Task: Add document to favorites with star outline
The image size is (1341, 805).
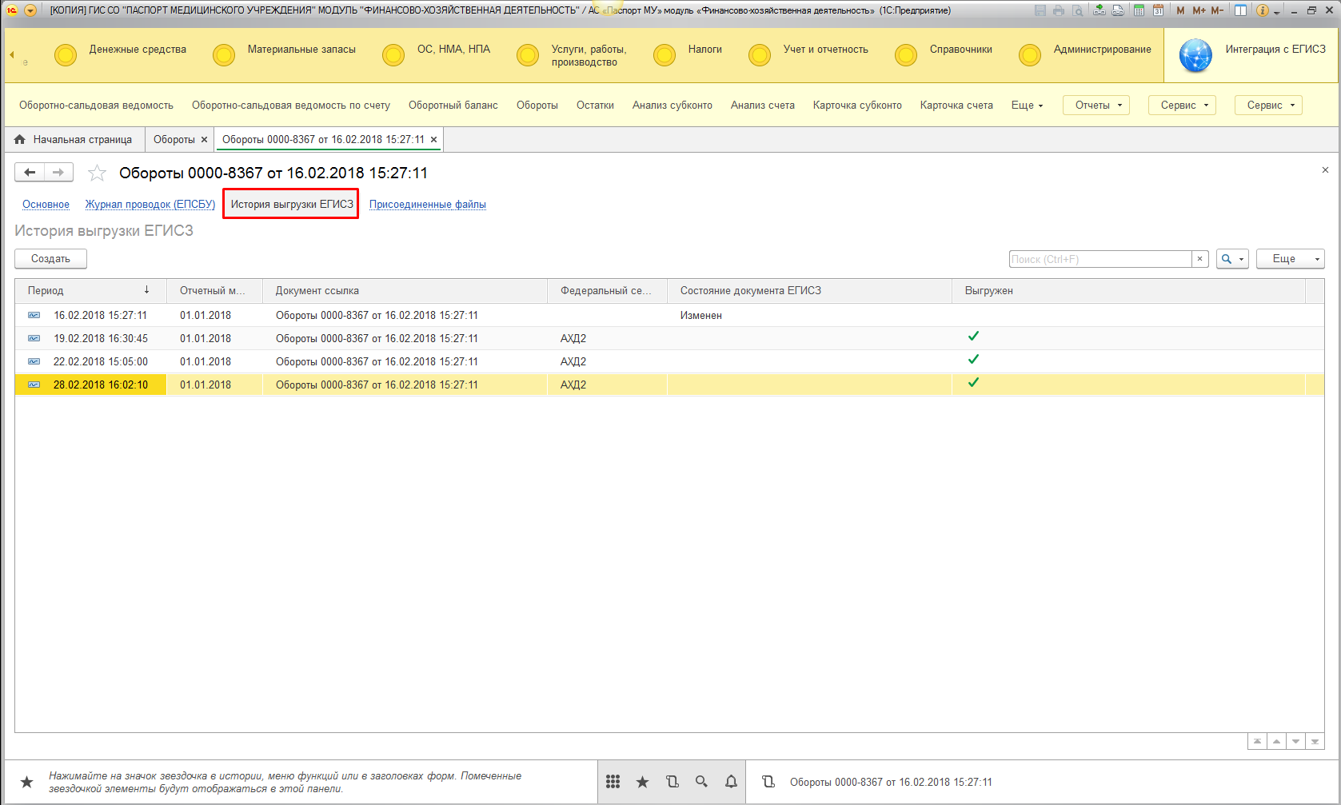Action: pos(97,173)
